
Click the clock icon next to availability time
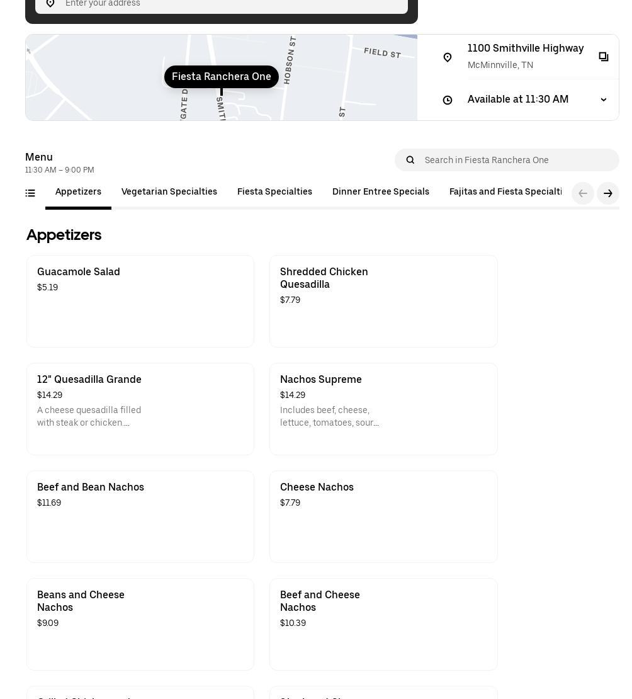point(448,100)
